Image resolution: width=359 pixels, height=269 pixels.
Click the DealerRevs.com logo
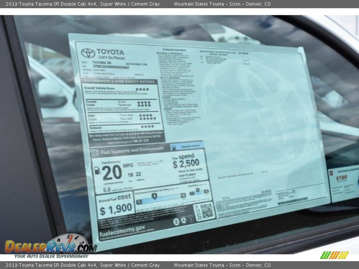(50, 246)
